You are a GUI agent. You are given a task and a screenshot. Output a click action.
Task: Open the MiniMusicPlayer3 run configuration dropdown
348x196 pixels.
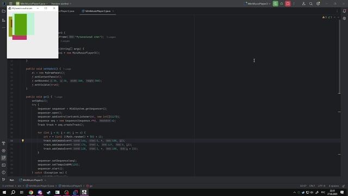(257, 4)
